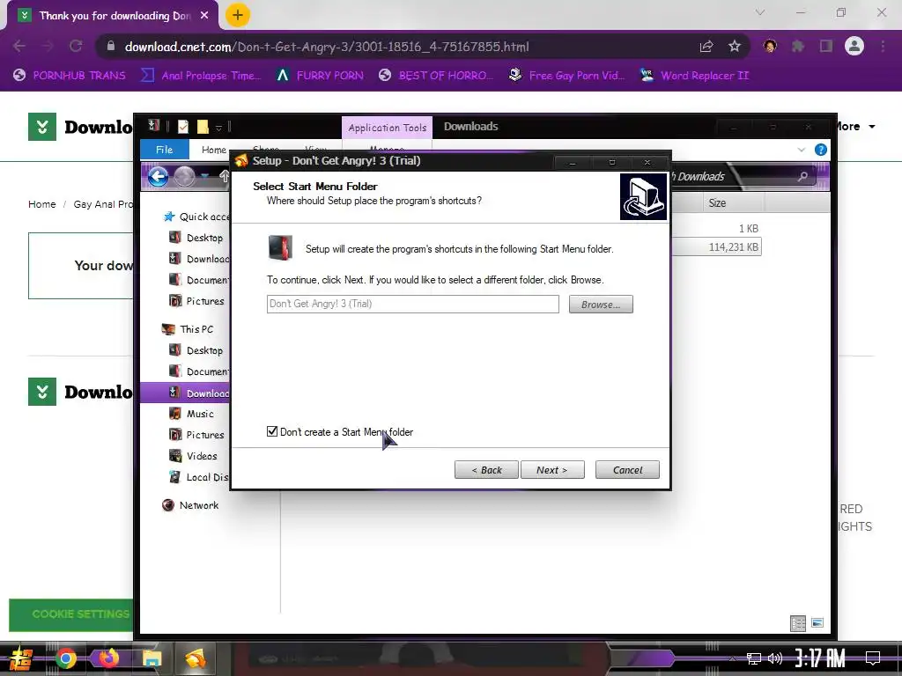Bookmark this page with the star icon
This screenshot has height=676, width=902.
tap(734, 46)
